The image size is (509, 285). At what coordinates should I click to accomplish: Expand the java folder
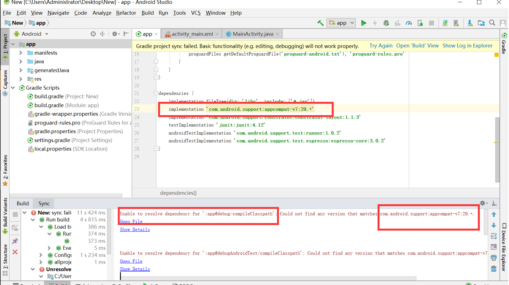click(x=21, y=62)
